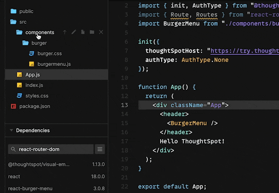The height and width of the screenshot is (193, 279).
Task: Rename components using the pencil icon
Action: click(x=74, y=32)
